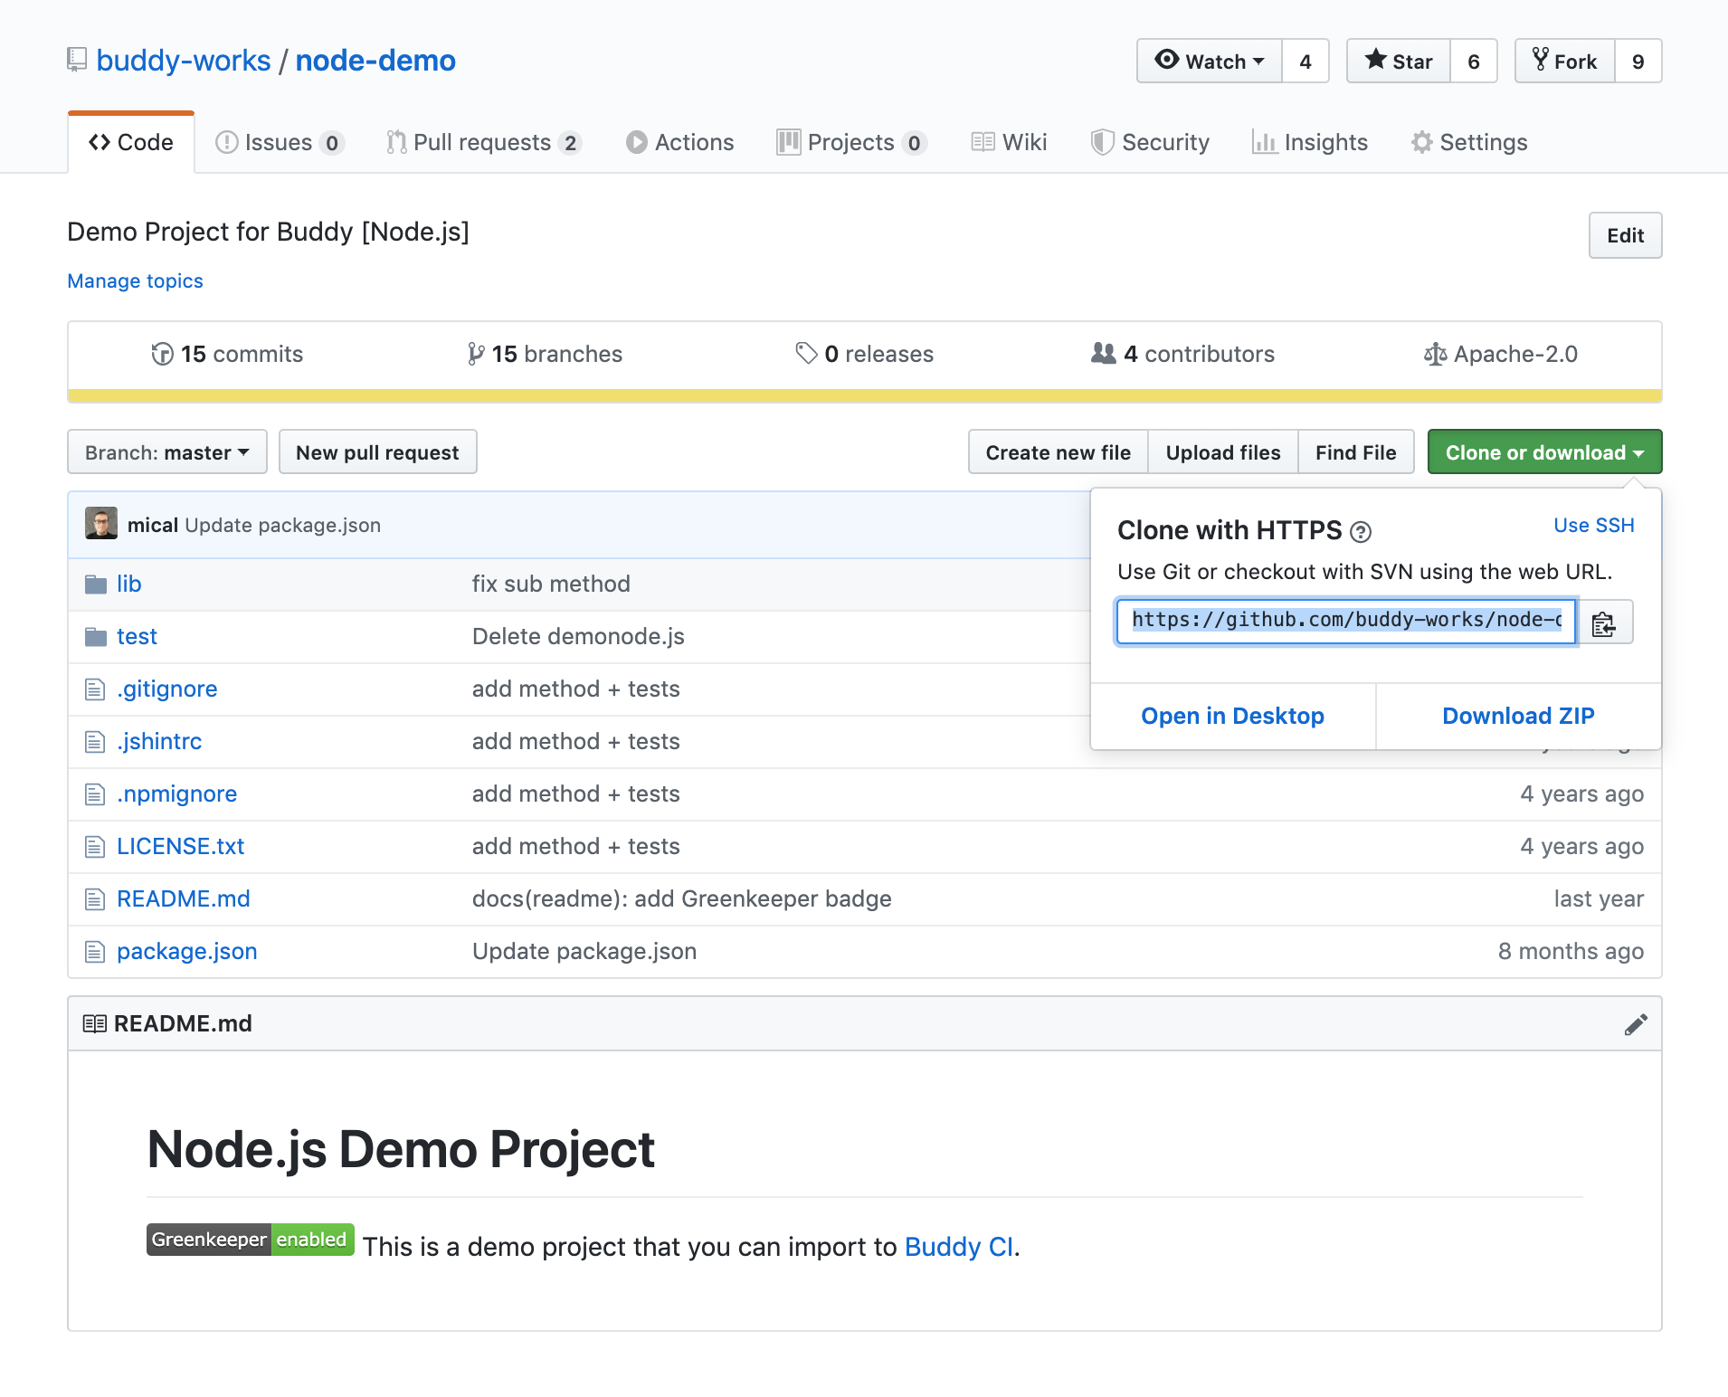Open the Security tab
The height and width of the screenshot is (1397, 1728).
[x=1150, y=142]
